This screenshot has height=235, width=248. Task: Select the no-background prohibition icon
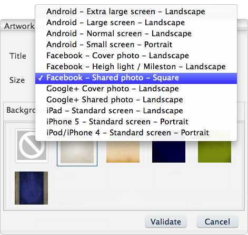[32, 145]
